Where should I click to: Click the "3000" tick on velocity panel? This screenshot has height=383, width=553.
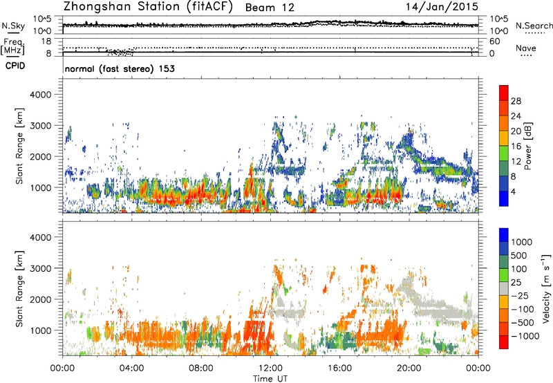[40, 268]
